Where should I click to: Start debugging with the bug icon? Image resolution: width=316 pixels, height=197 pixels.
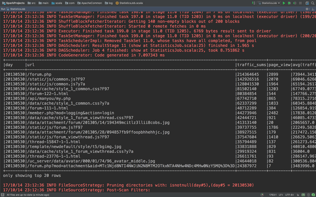coord(289,3)
